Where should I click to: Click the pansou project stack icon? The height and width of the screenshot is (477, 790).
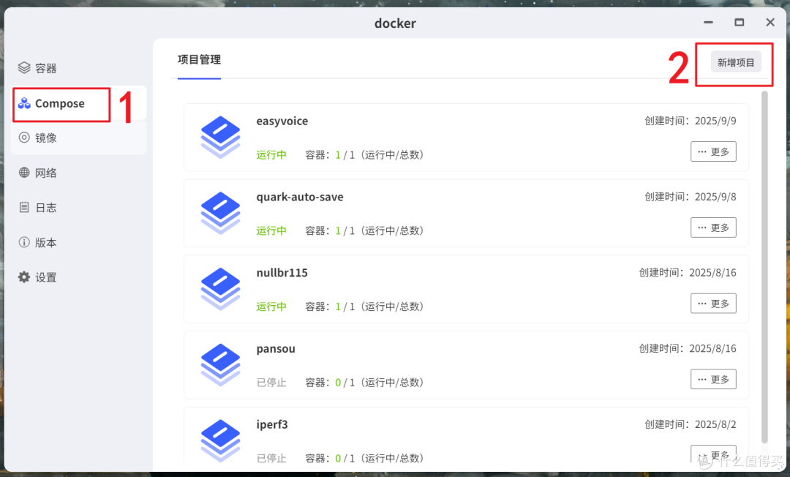(x=221, y=364)
